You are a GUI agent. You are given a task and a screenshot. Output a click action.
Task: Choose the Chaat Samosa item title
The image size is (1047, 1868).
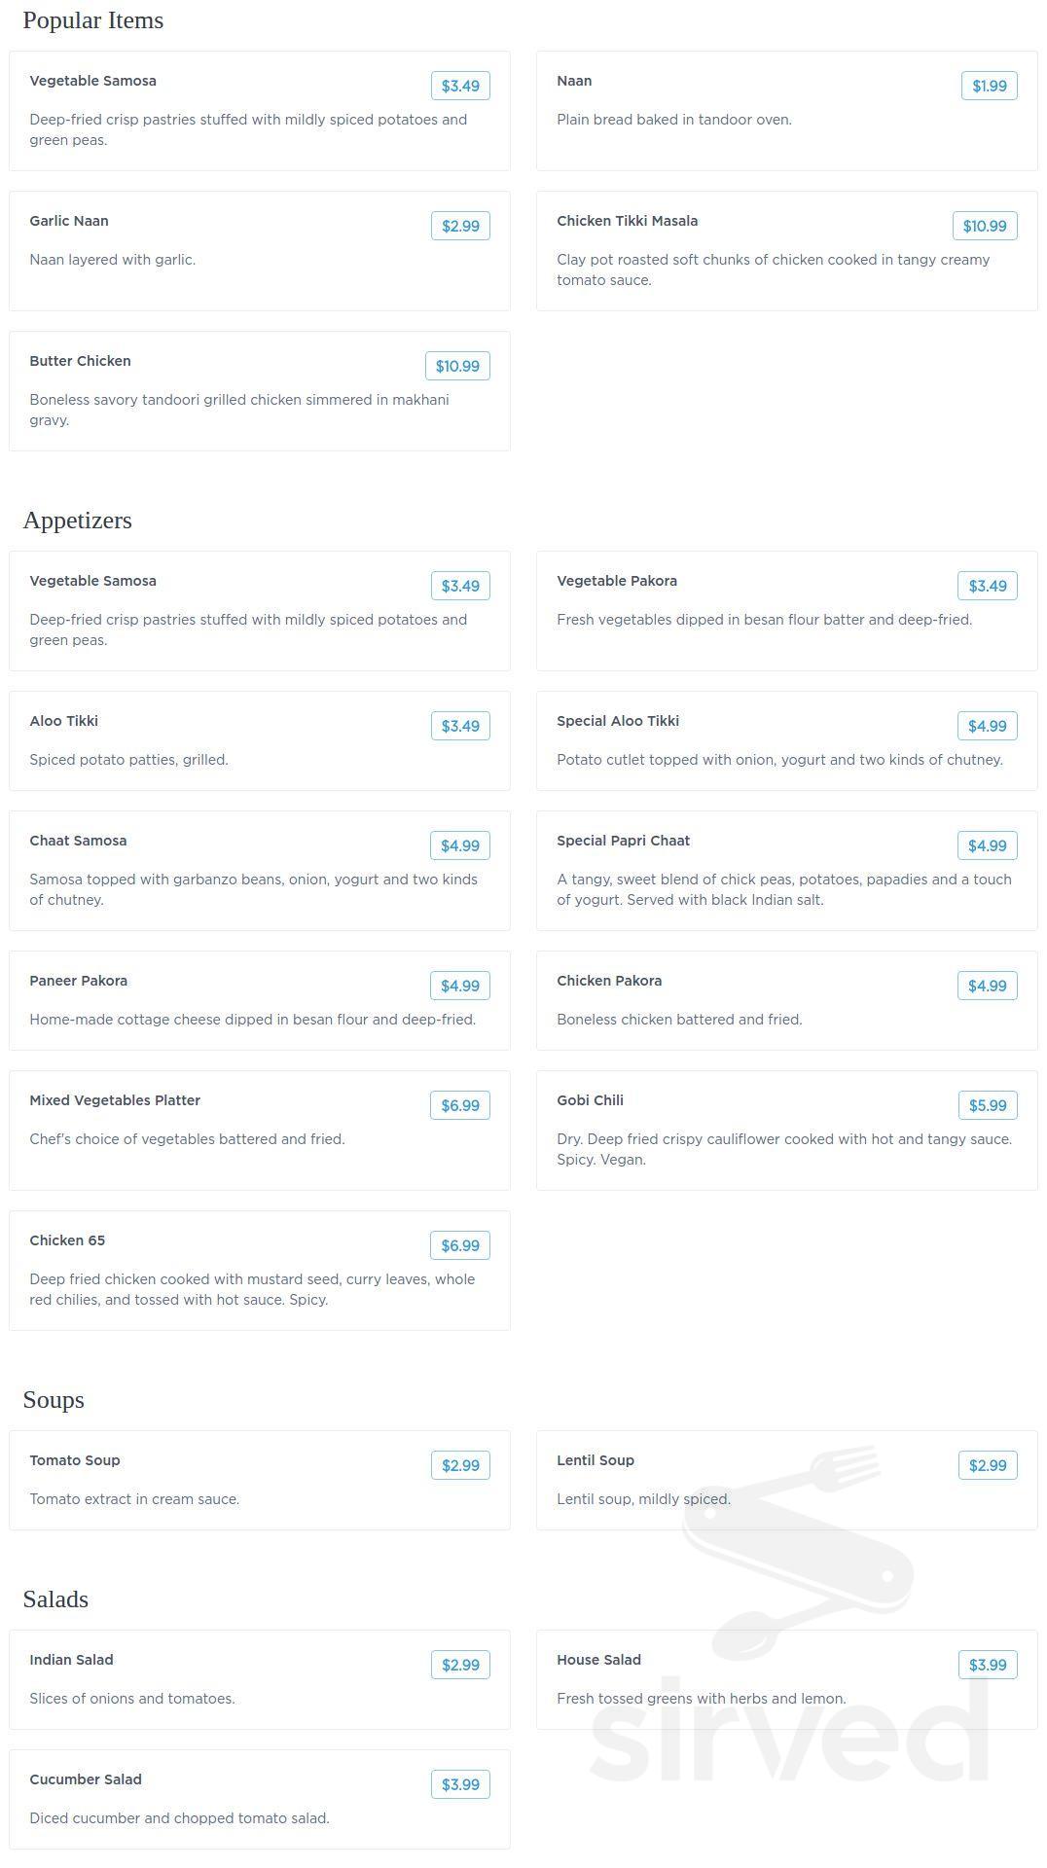(x=78, y=841)
